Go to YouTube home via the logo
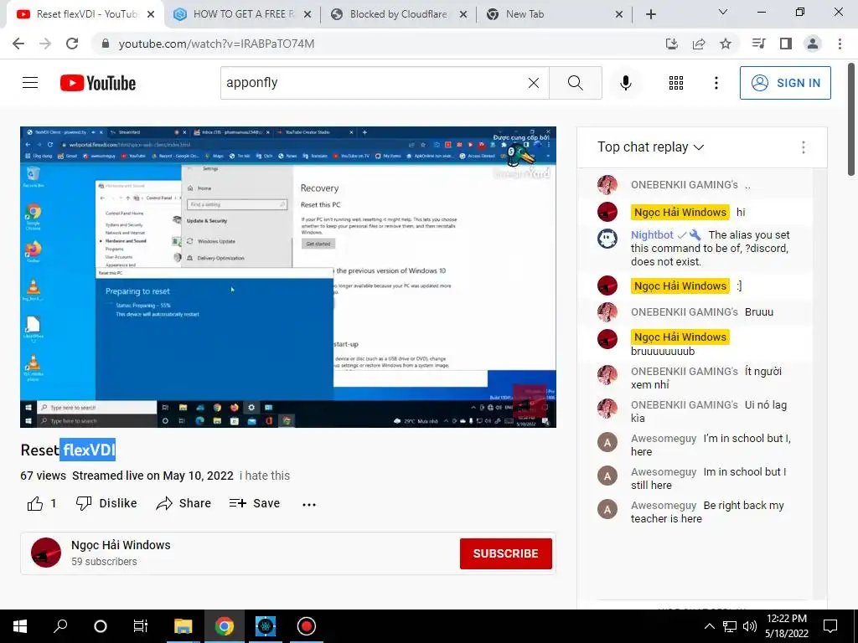The height and width of the screenshot is (643, 858). [x=98, y=83]
